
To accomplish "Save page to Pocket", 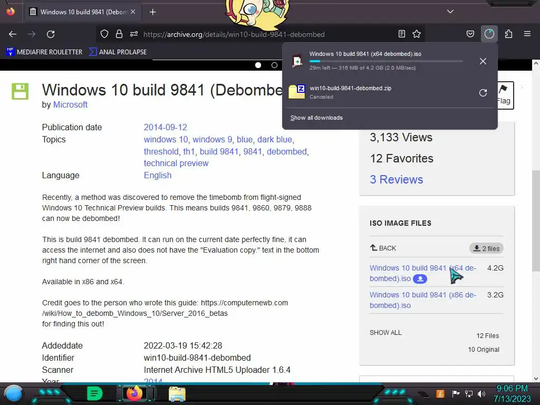I will 470,34.
